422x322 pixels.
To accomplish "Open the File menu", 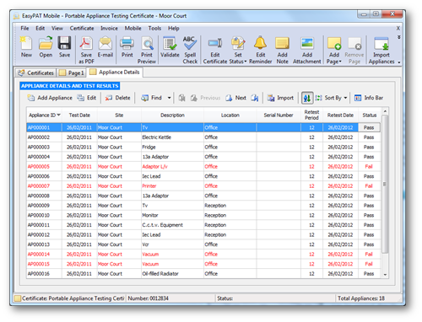I will tap(24, 29).
